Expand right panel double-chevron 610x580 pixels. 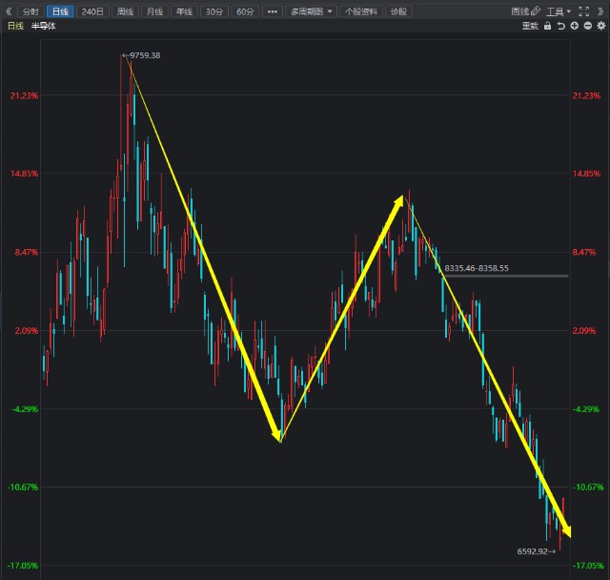coord(600,11)
